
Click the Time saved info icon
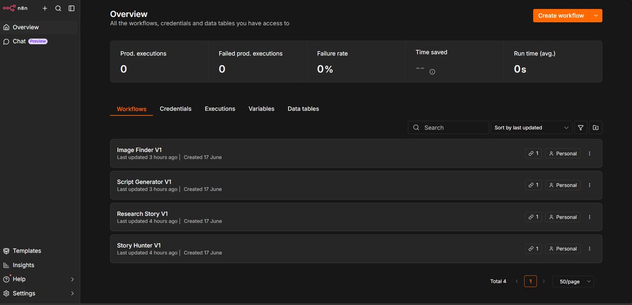pyautogui.click(x=432, y=72)
